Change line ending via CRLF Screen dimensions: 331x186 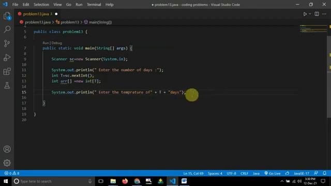coord(244,173)
